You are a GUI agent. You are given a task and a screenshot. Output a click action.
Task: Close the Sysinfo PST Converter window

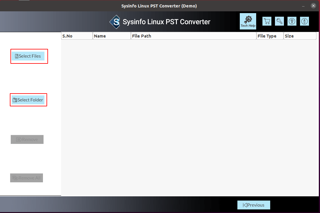click(x=313, y=6)
